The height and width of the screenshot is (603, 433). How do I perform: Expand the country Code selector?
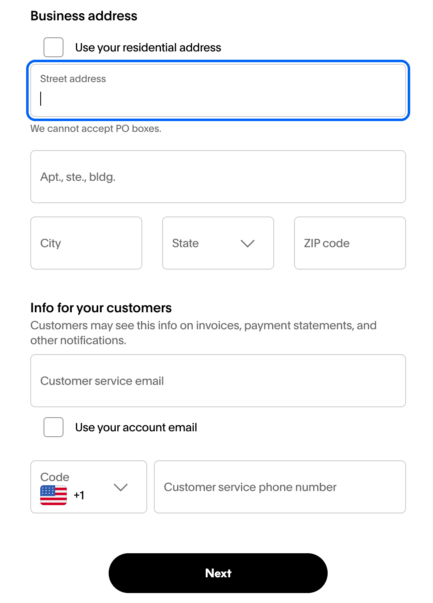pyautogui.click(x=88, y=487)
